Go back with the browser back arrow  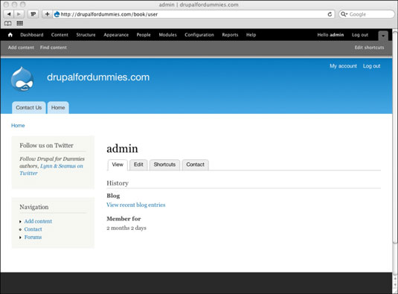pyautogui.click(x=9, y=14)
